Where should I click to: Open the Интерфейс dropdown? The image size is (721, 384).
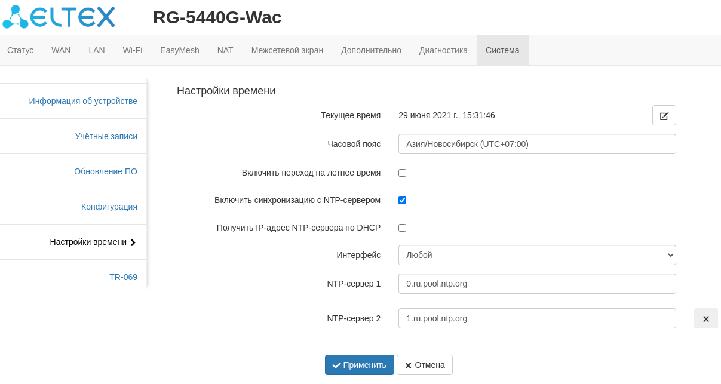click(x=536, y=255)
